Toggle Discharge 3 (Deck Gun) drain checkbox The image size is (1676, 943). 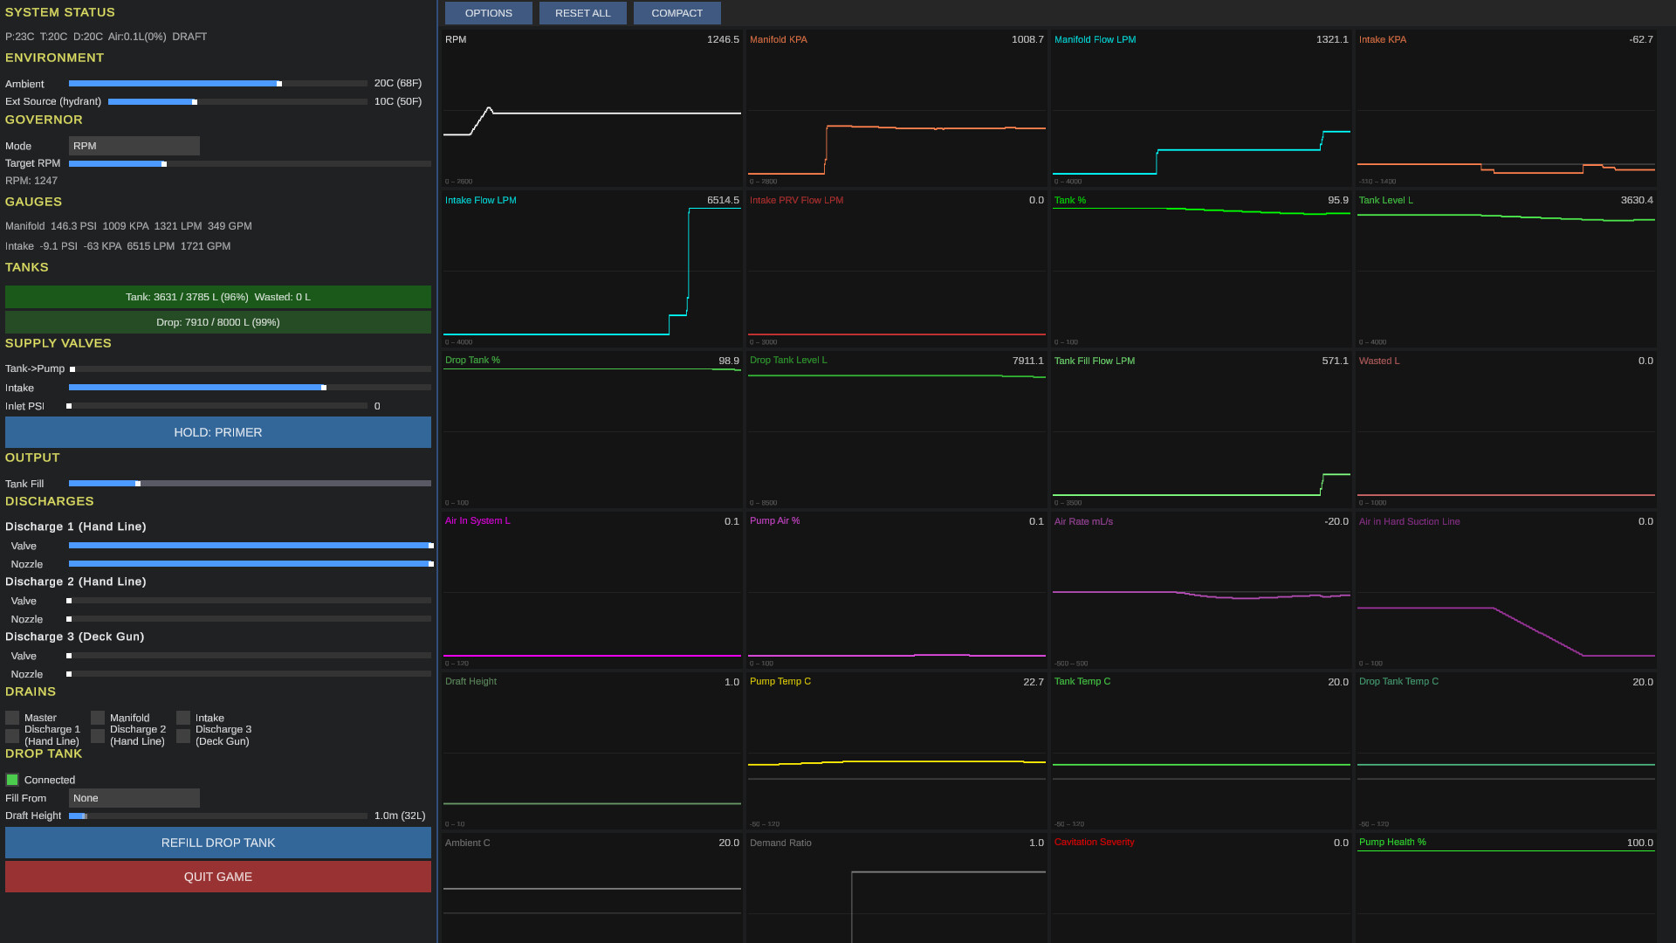(x=183, y=736)
